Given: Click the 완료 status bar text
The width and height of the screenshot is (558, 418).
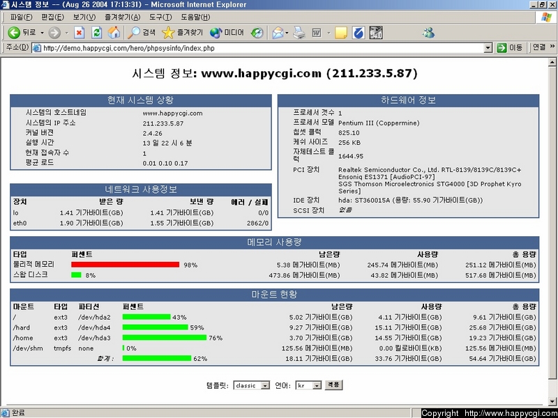Looking at the screenshot, I should coord(19,413).
